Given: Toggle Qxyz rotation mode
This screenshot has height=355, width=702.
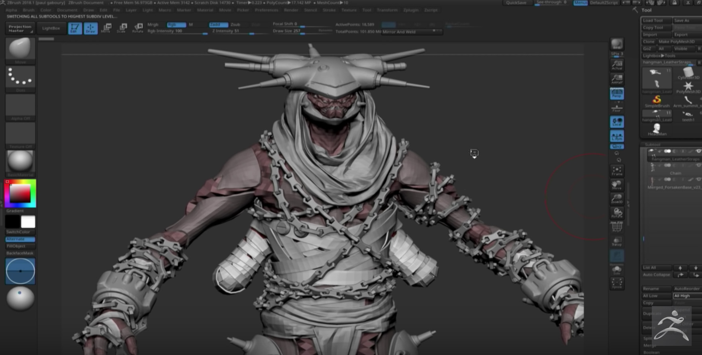Looking at the screenshot, I should click(617, 147).
